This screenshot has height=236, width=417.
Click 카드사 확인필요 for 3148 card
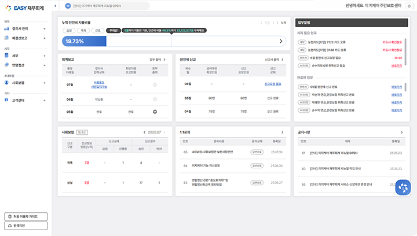point(392,50)
